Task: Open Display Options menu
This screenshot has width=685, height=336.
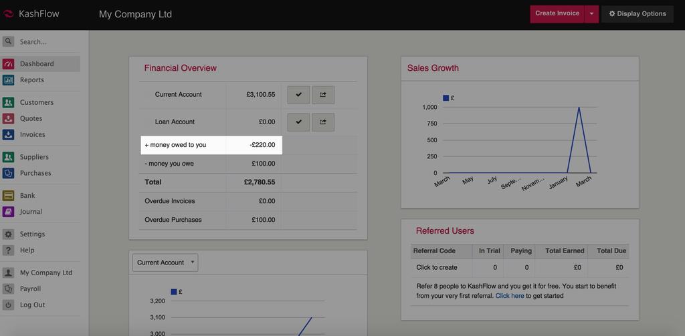Action: pyautogui.click(x=637, y=13)
